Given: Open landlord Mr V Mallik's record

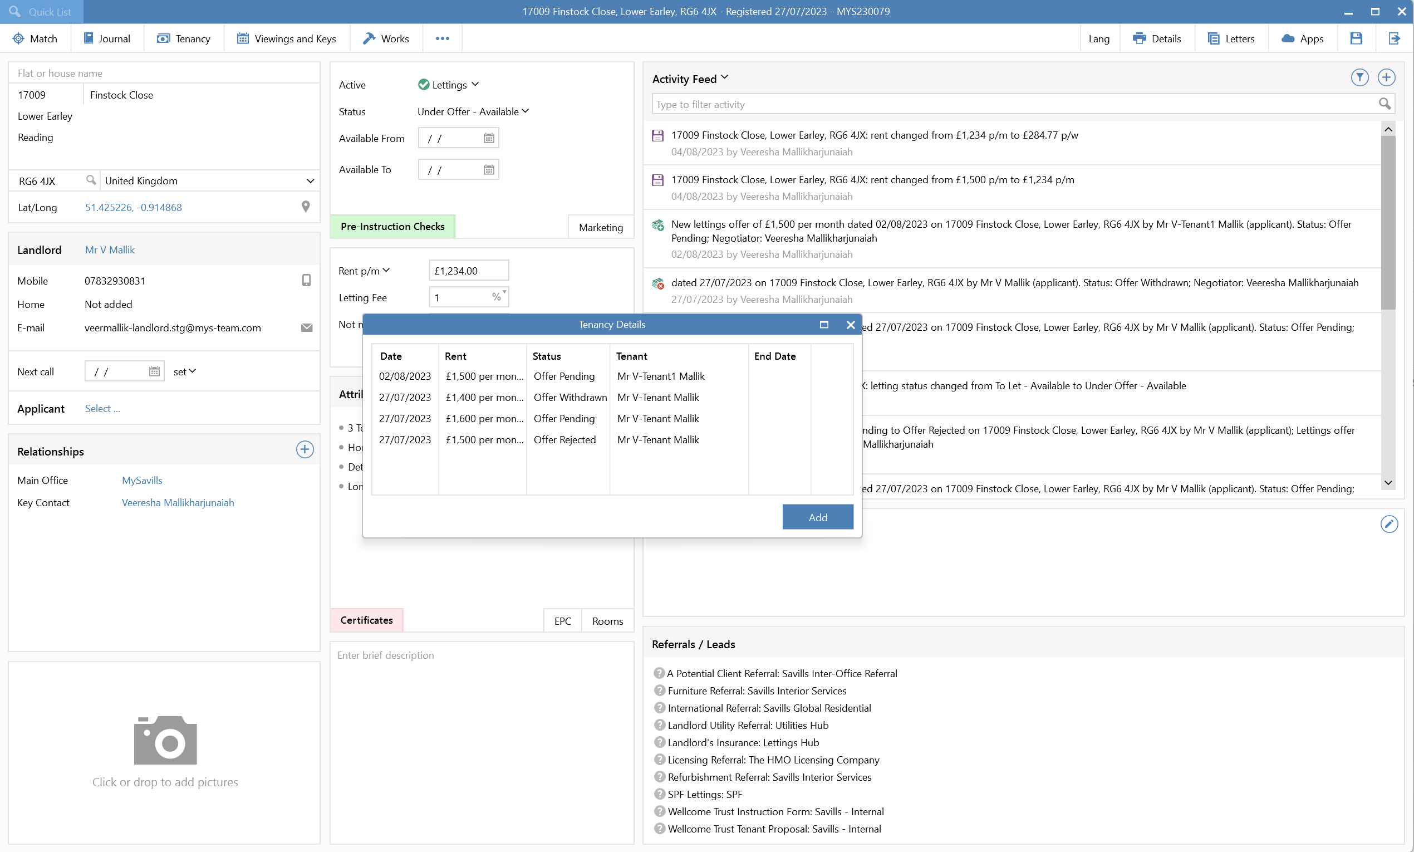Looking at the screenshot, I should pyautogui.click(x=109, y=249).
